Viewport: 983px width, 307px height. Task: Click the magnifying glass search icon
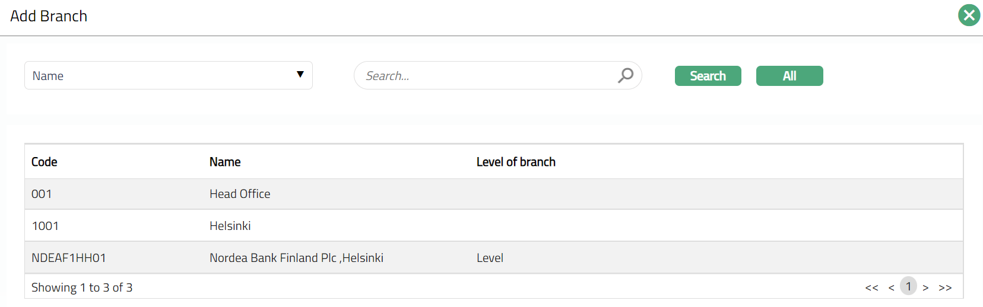point(626,75)
